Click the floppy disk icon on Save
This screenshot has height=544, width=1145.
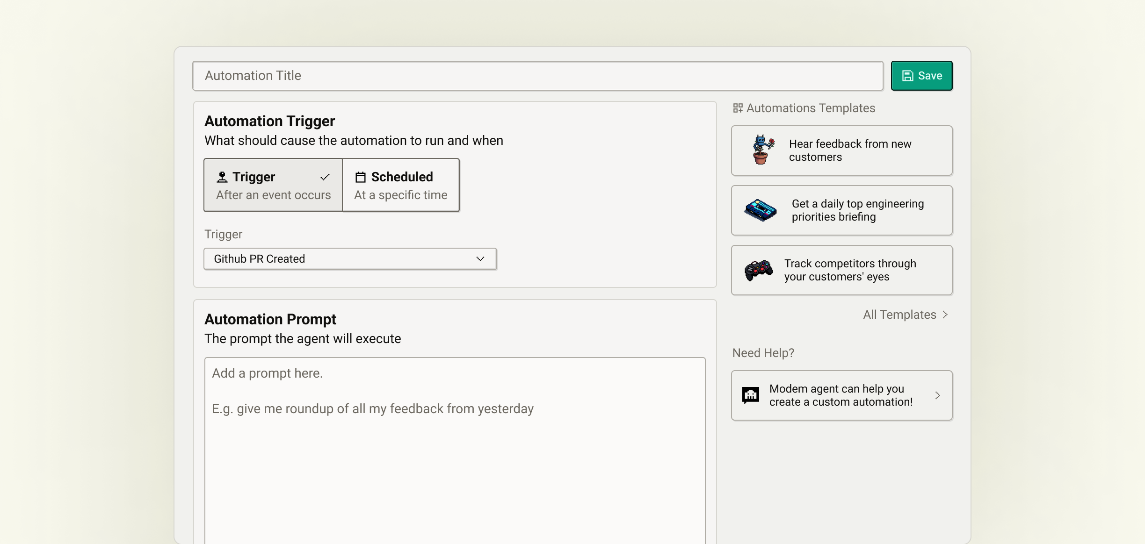pos(907,76)
